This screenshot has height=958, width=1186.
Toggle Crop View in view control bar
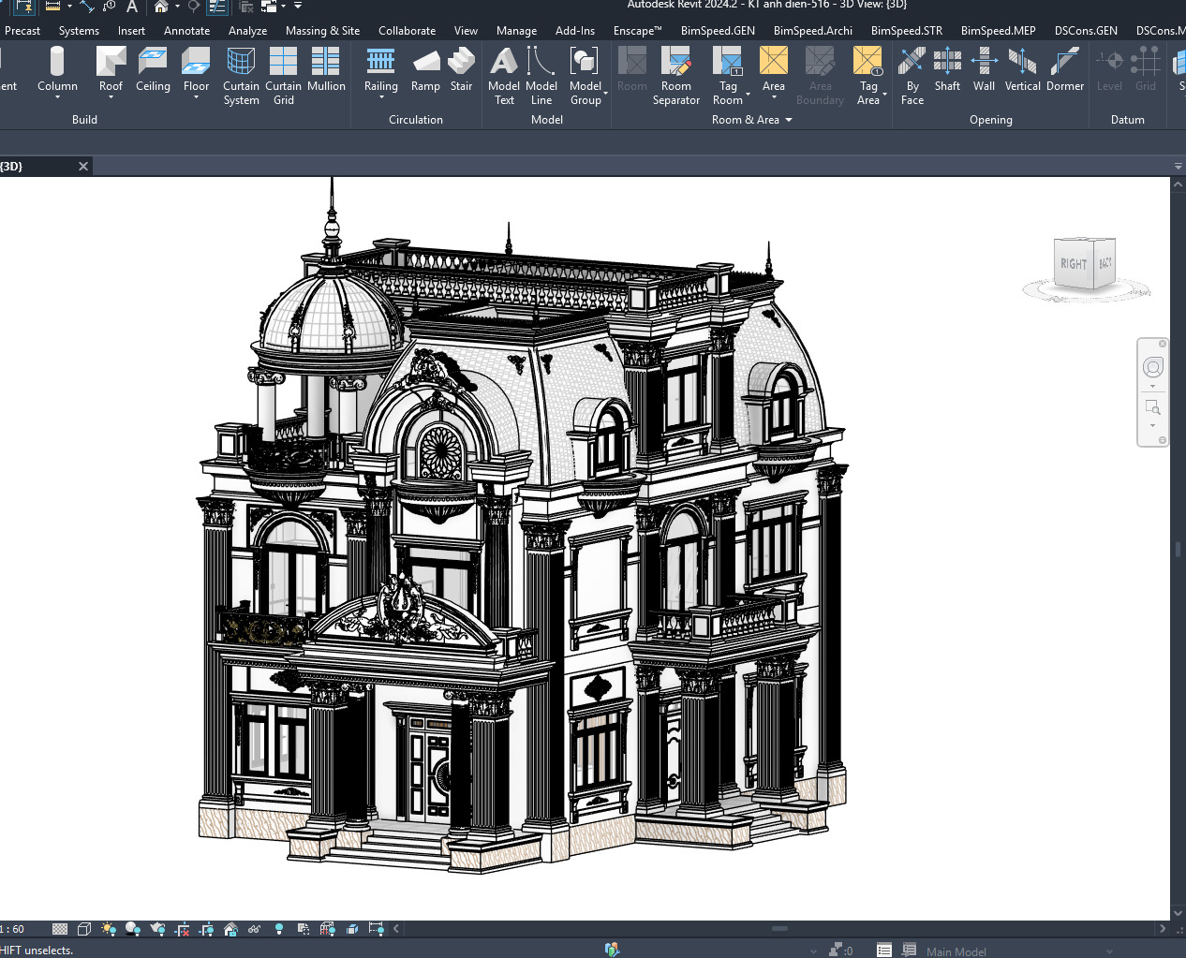[x=182, y=929]
